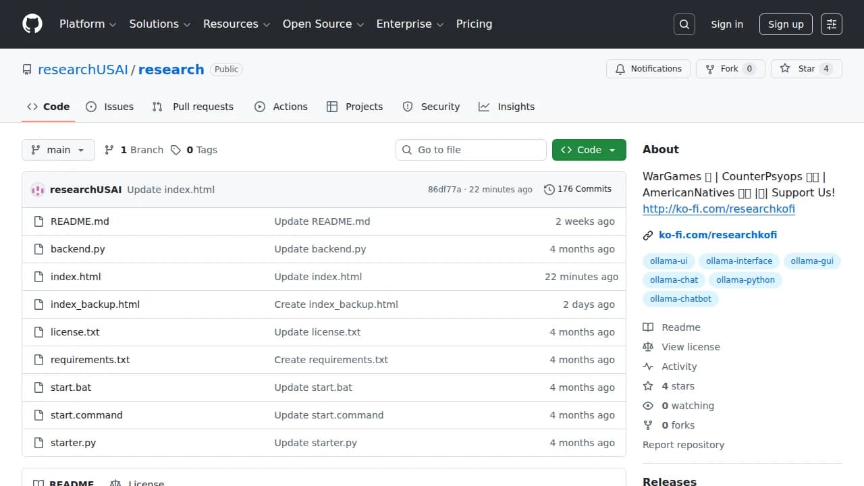Open the main branch dropdown
Image resolution: width=864 pixels, height=486 pixels.
pos(58,149)
